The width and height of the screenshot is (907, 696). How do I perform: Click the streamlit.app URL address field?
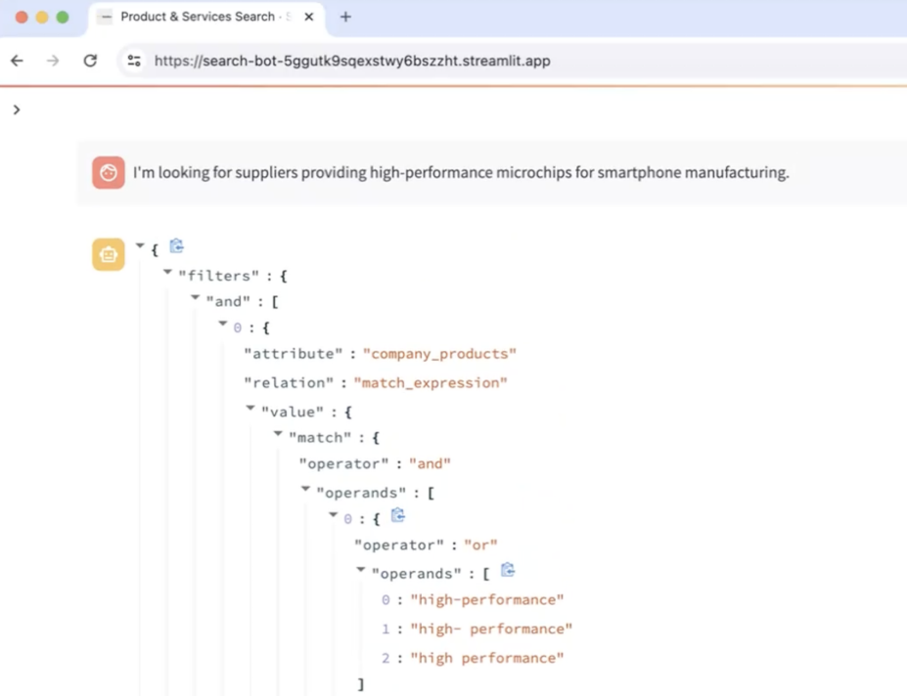[352, 61]
